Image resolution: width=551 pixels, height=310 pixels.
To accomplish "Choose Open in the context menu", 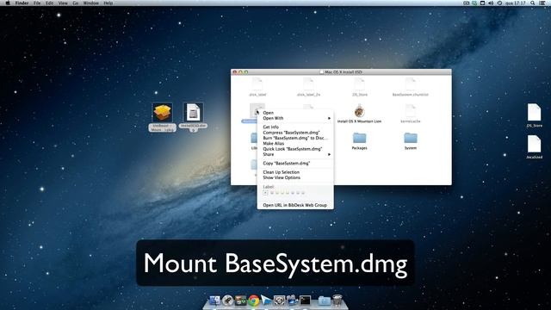I will pos(295,113).
